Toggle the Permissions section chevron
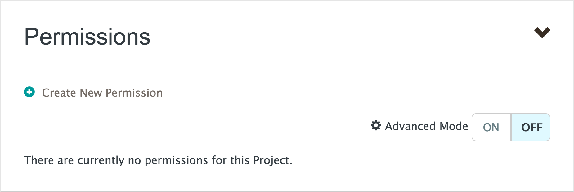Image resolution: width=574 pixels, height=192 pixels. [542, 32]
